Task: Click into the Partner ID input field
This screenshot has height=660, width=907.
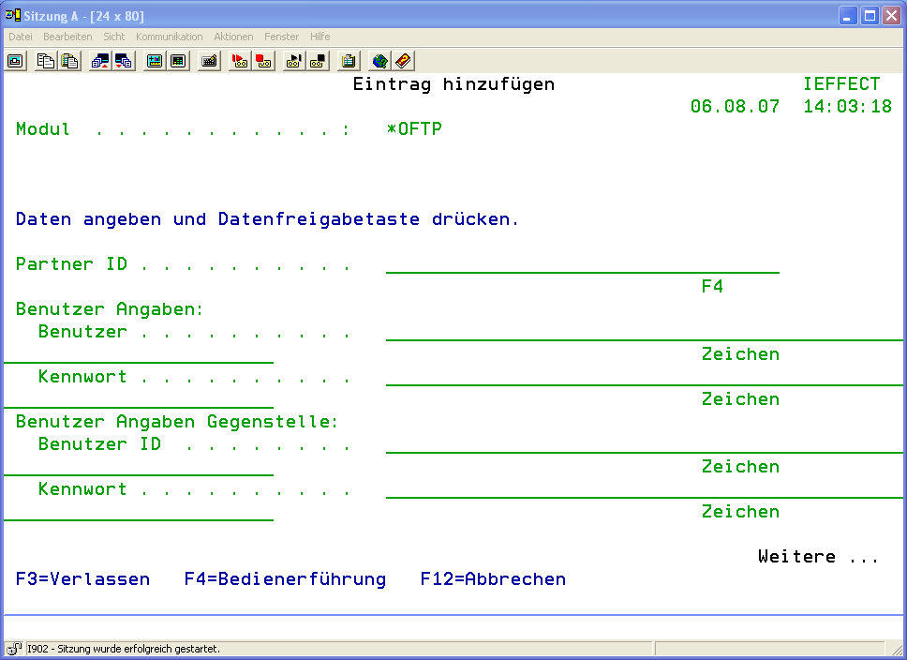Action: tap(581, 264)
